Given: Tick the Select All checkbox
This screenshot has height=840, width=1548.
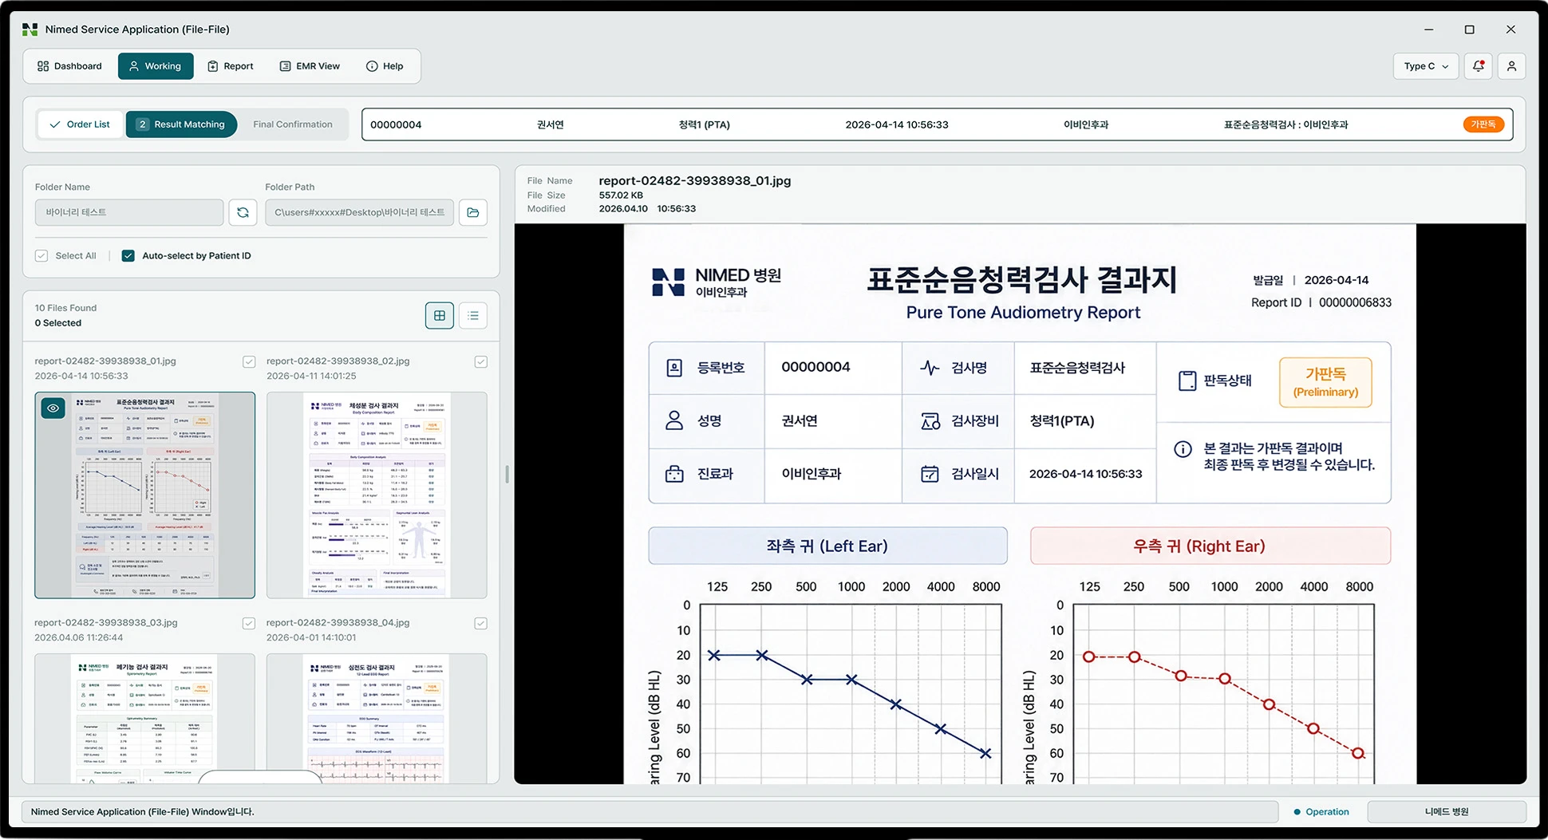Looking at the screenshot, I should click(x=41, y=256).
